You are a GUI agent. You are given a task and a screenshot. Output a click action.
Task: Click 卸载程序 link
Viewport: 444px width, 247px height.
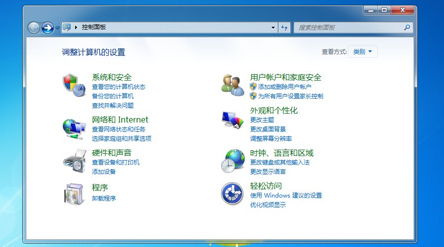(104, 198)
